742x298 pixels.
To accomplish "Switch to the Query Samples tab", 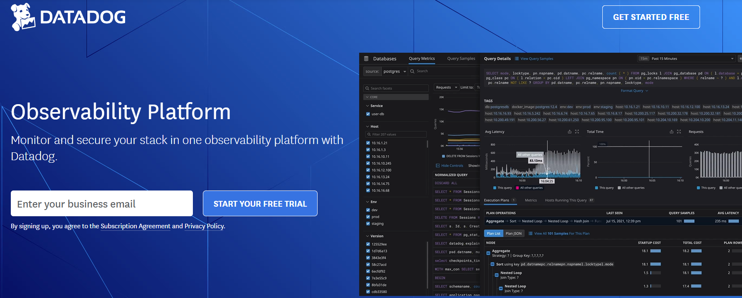I will 461,59.
